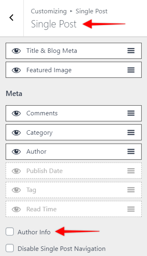Hide the Author meta item
This screenshot has width=147, height=256.
[x=16, y=152]
